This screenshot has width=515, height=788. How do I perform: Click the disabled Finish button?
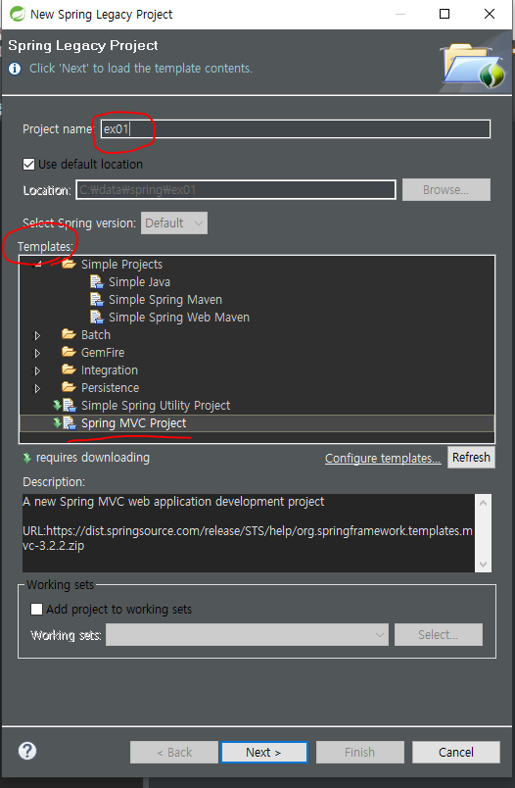[359, 753]
